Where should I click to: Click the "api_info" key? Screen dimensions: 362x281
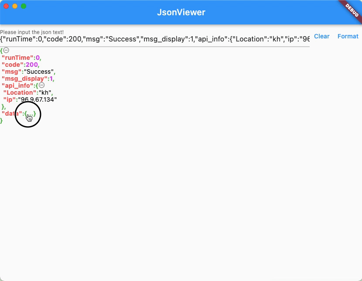pyautogui.click(x=17, y=86)
